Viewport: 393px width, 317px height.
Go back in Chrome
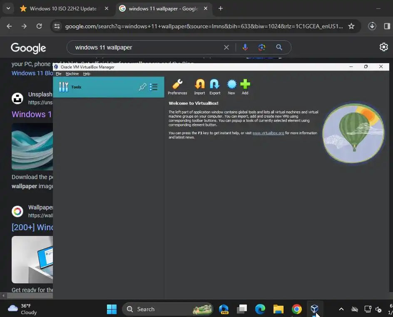tap(9, 26)
